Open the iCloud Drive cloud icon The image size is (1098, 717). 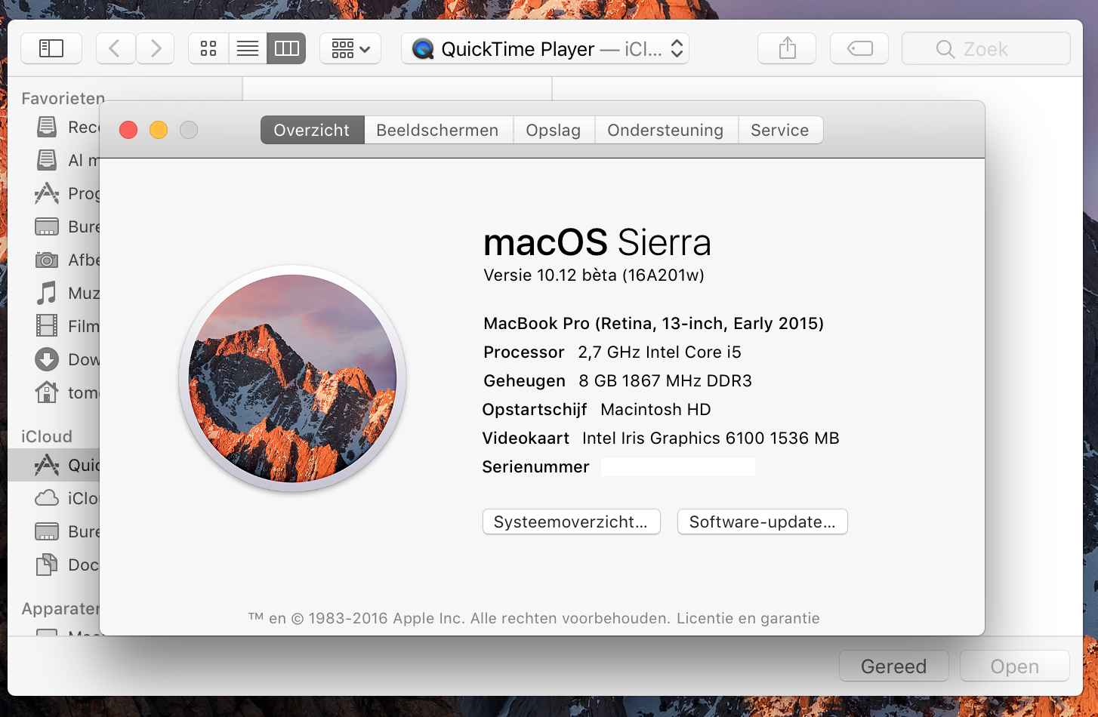point(47,498)
